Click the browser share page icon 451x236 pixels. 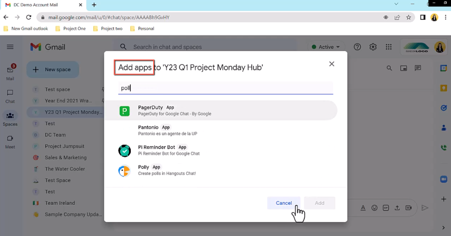[397, 17]
